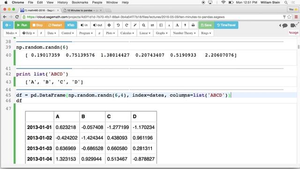Image resolution: width=300 pixels, height=169 pixels.
Task: Toggle input cell visibility with 'in' switch
Action: 84,25
